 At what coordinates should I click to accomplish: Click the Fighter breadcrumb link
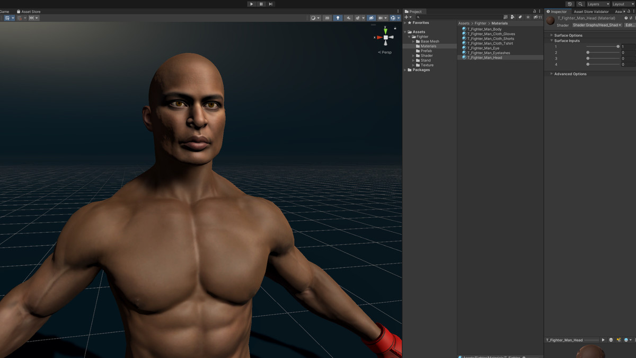coord(480,23)
